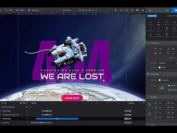Open the Animation play section icon

pos(150,29)
